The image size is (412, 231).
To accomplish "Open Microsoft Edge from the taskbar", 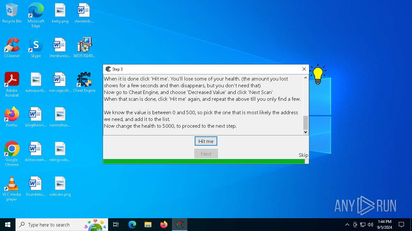I will (x=132, y=225).
